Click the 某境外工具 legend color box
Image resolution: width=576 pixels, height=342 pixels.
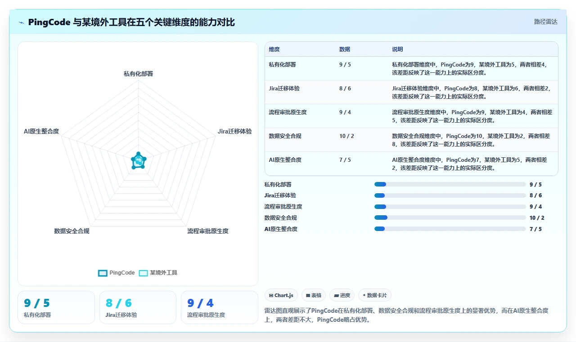click(143, 273)
